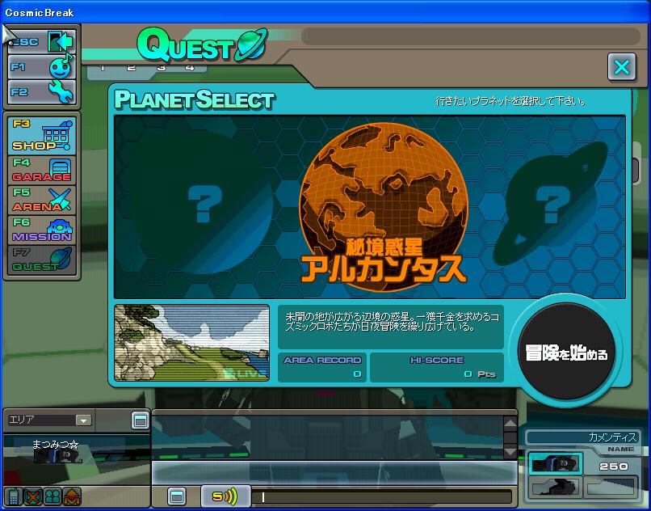This screenshot has width=651, height=511.
Task: Select the highlighted first robot slot
Action: [x=555, y=464]
